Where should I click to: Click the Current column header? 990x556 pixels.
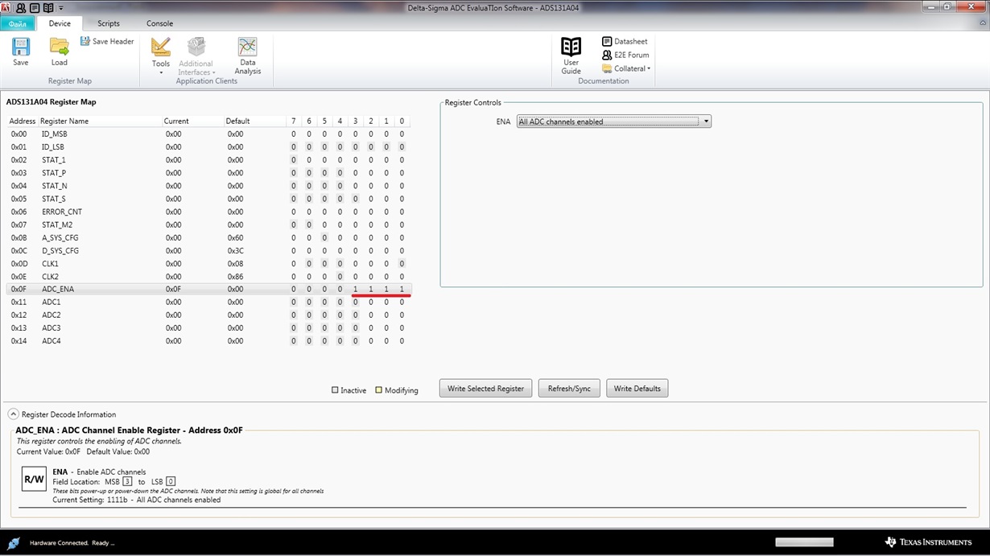point(176,121)
